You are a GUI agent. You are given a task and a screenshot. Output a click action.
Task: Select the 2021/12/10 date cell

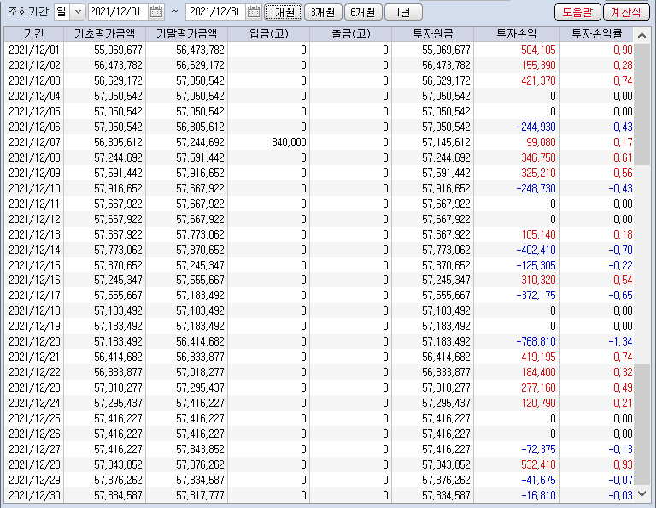34,188
